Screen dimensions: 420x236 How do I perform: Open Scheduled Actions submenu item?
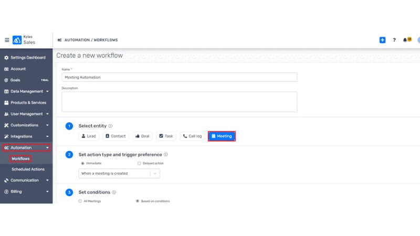pyautogui.click(x=28, y=169)
